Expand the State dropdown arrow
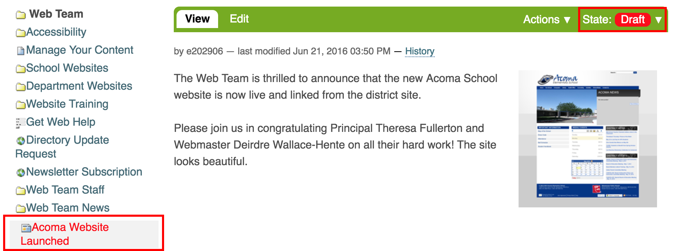674x251 pixels. click(658, 20)
